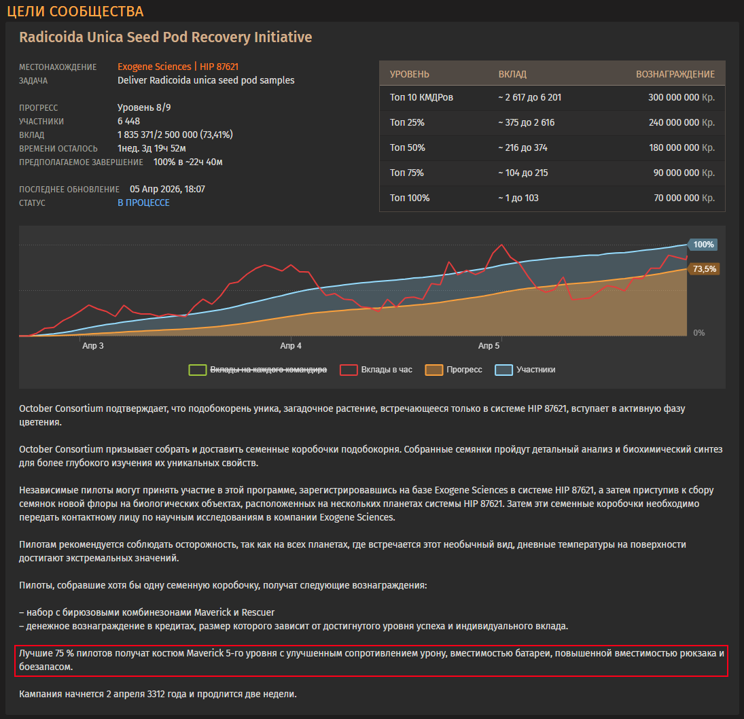
Task: Select the Топ 75% reward row
Action: (x=552, y=173)
